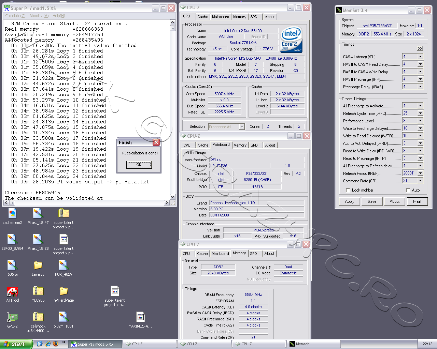Click the About button in MemSet
Viewport: 437px width, 349px height.
tap(395, 201)
